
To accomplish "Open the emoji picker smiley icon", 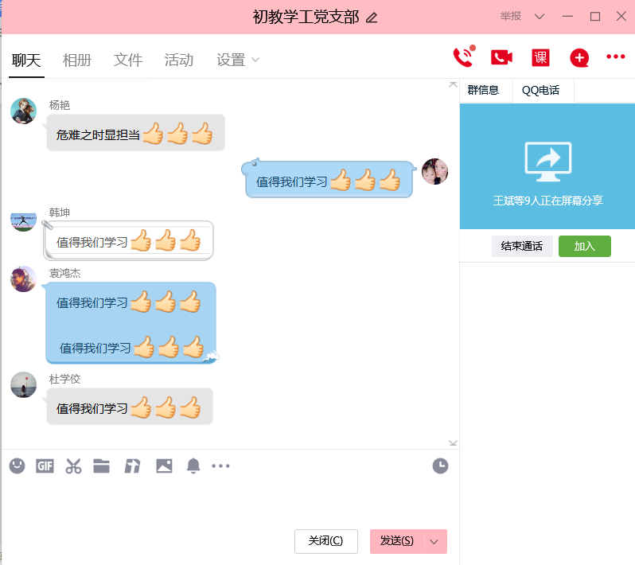I will 17,466.
